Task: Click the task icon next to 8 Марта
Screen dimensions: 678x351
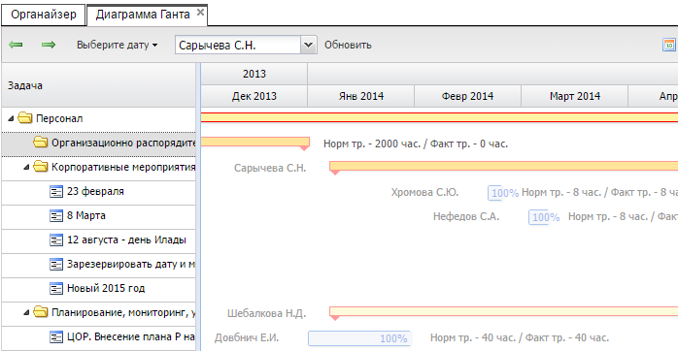Action: 56,215
